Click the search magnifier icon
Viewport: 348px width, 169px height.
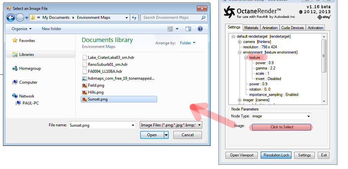click(x=203, y=18)
